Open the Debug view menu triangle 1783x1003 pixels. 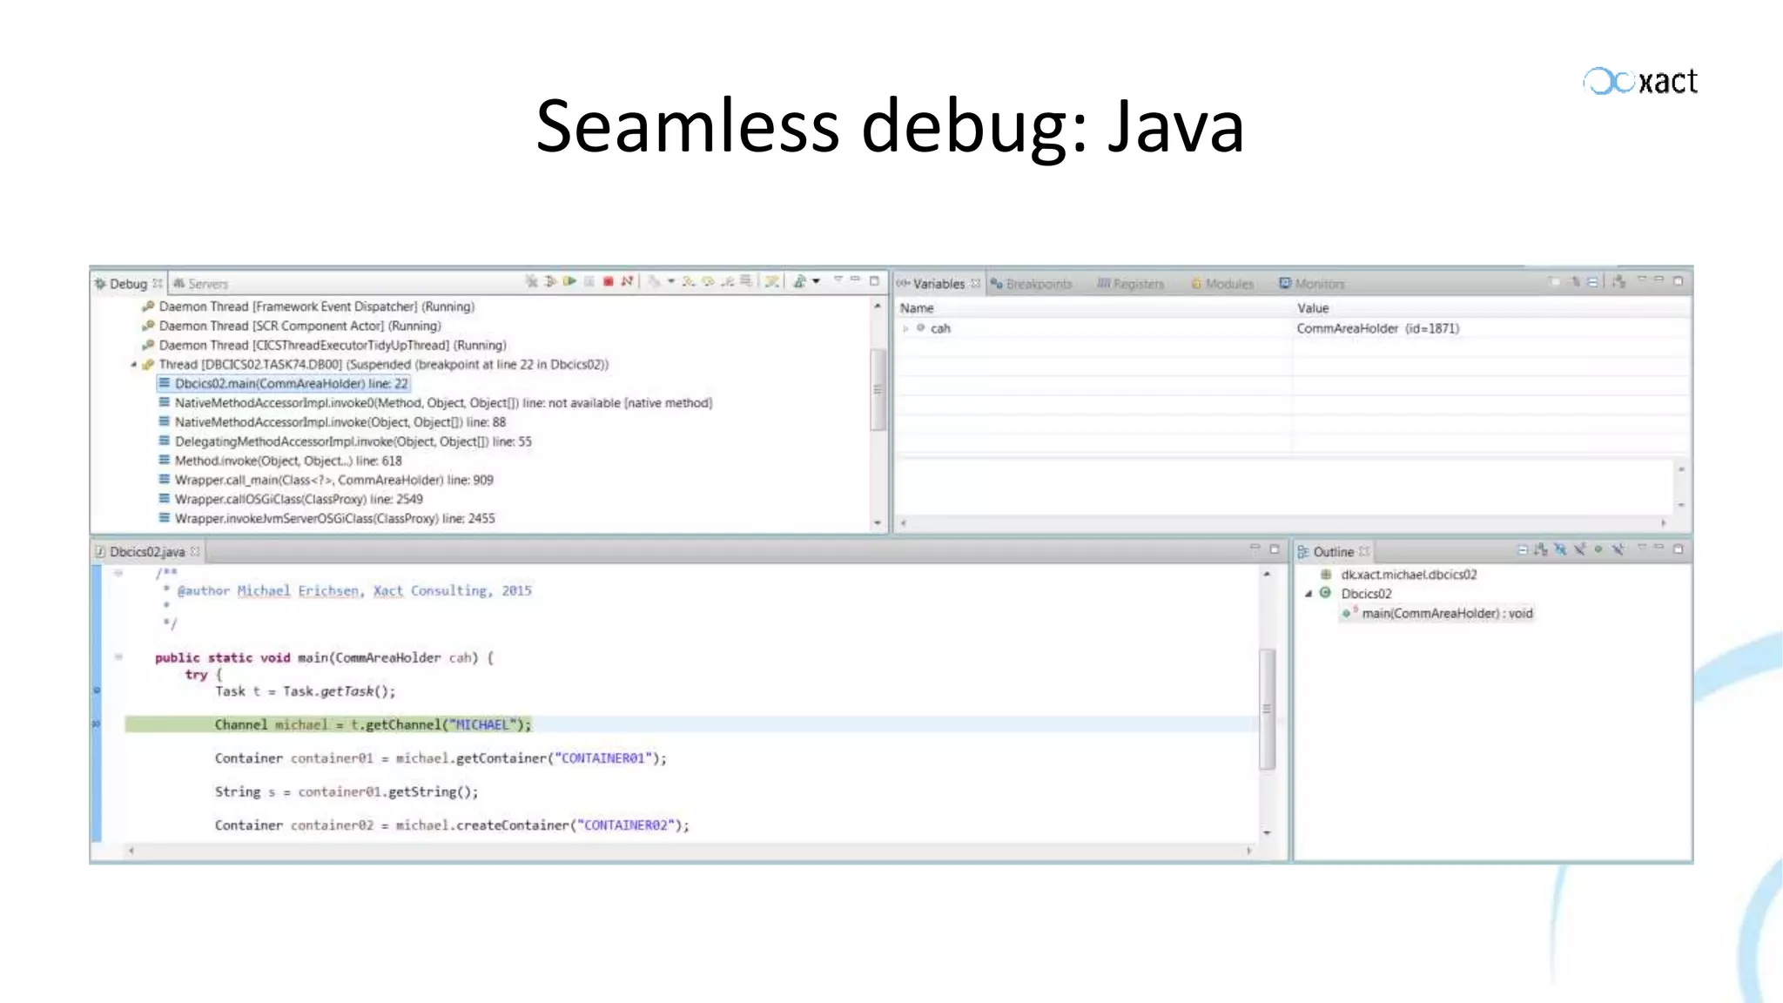838,279
